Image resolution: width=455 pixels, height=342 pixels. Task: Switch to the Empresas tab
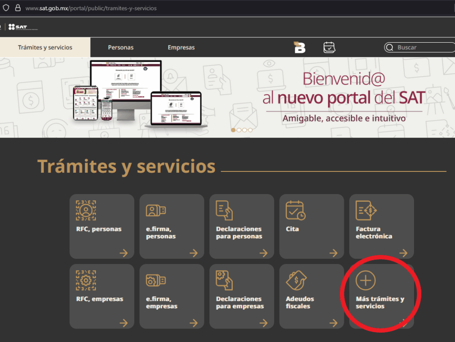(x=181, y=48)
